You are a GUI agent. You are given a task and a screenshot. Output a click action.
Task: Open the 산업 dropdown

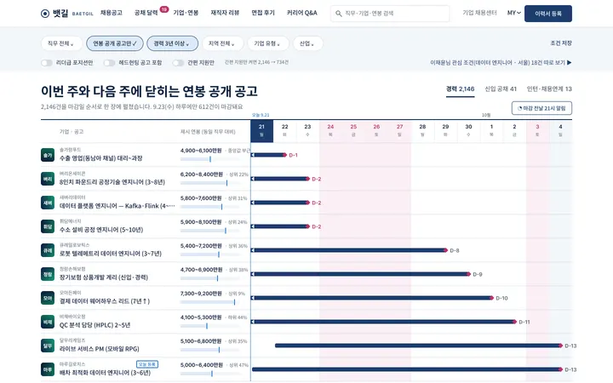(x=307, y=43)
